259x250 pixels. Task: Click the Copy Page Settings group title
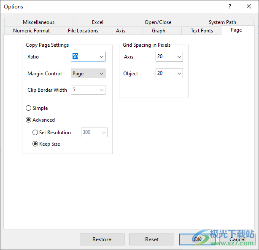[x=47, y=45]
